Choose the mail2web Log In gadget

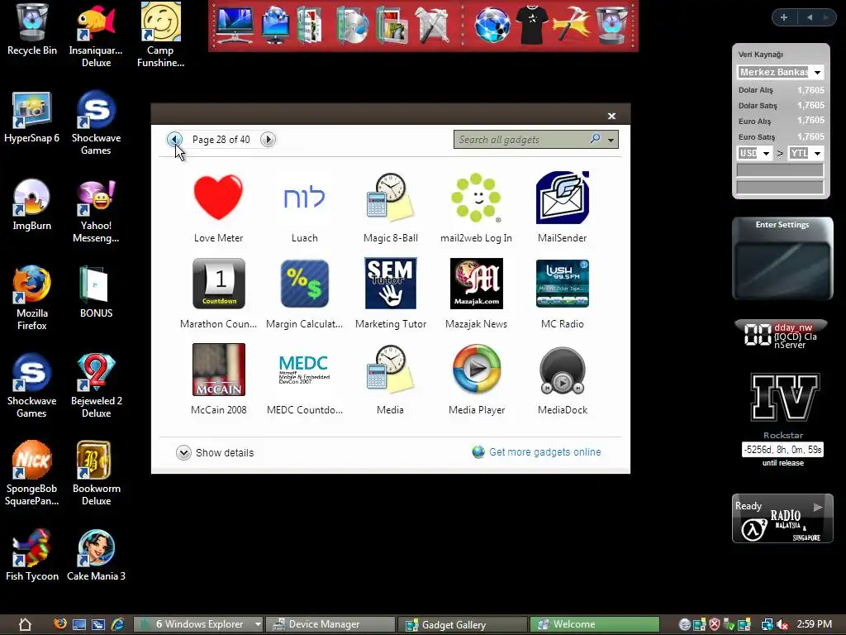pos(476,208)
